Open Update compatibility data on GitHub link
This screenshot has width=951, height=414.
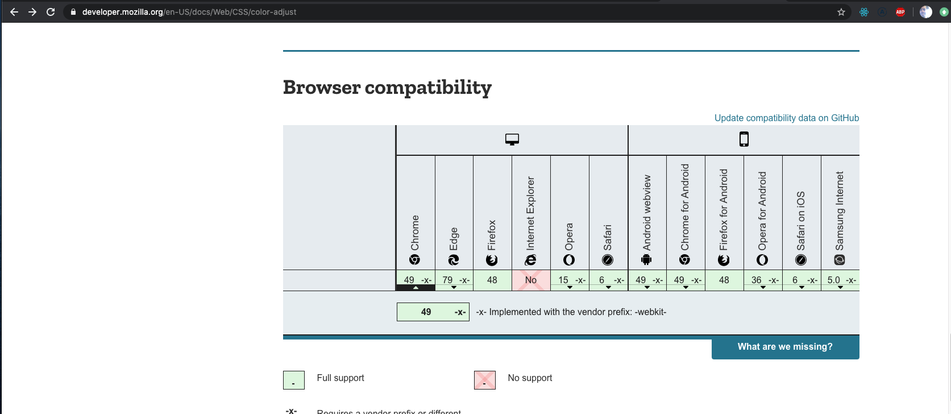(x=787, y=118)
